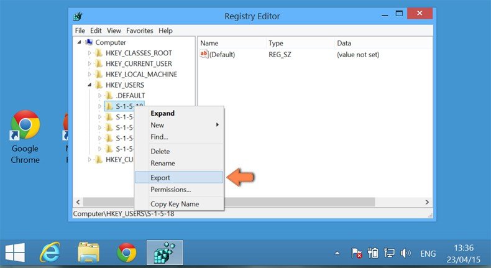Expand the .DEFAULT subkey
Screen dimensions: 491x268
100,96
